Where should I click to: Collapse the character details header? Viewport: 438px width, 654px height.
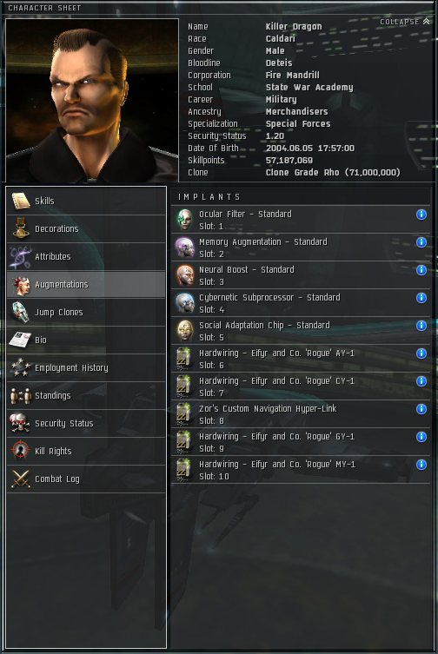click(405, 22)
